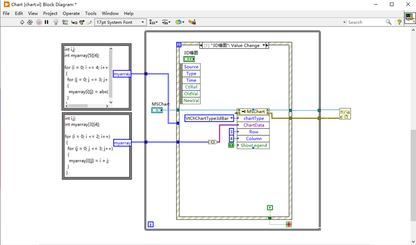Screen dimensions: 416x245
Task: Click the Run arrow button
Action: [22, 22]
